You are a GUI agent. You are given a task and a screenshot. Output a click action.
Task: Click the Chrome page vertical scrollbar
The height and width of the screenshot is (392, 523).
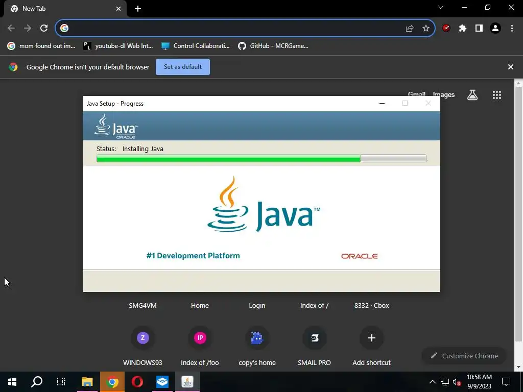(519, 213)
